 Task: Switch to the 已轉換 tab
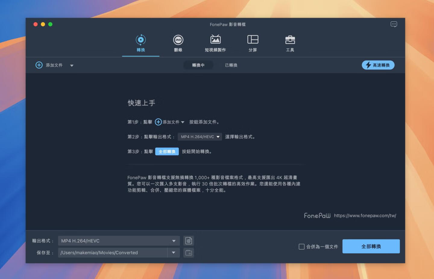(231, 65)
